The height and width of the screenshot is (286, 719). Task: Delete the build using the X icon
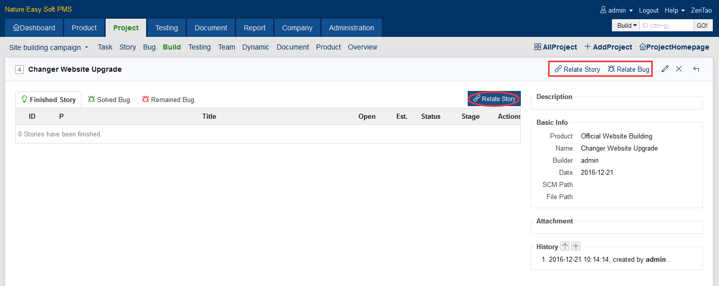point(679,69)
